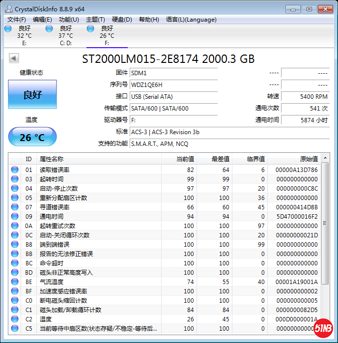Select the E: drive status orb
The height and width of the screenshot is (343, 338).
[8, 29]
